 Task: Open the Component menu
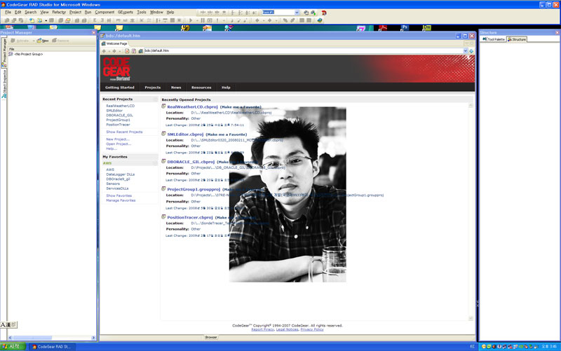pyautogui.click(x=104, y=13)
